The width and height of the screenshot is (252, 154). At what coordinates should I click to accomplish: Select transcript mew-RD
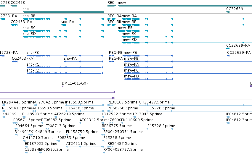tap(187, 43)
